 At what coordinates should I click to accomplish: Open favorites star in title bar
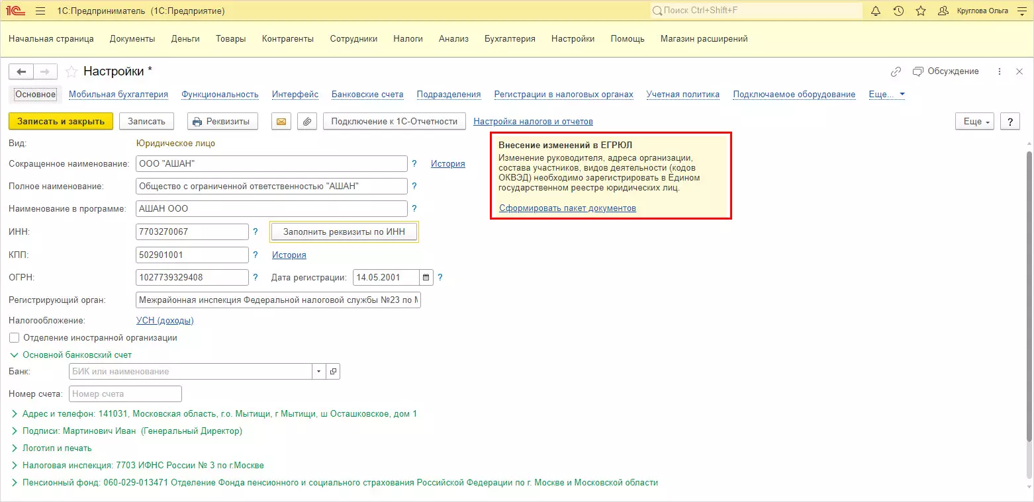click(x=920, y=11)
